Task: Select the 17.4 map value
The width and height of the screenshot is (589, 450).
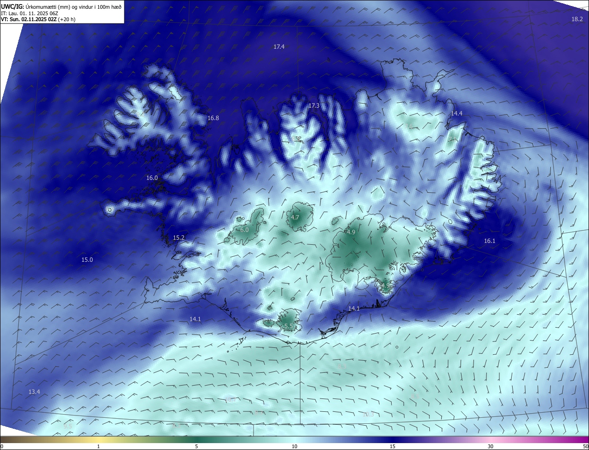Action: [279, 47]
